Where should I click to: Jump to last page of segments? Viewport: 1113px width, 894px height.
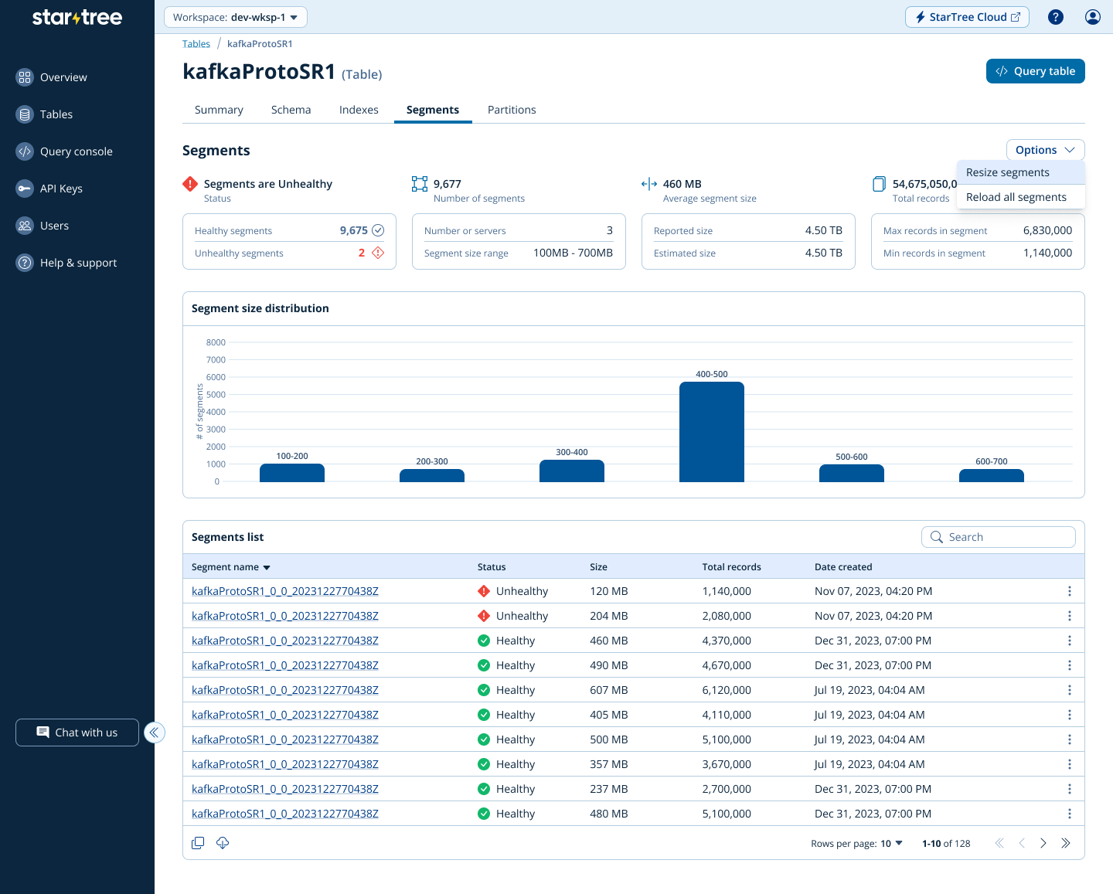[1066, 843]
